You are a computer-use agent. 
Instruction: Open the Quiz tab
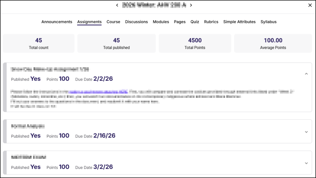coord(195,22)
